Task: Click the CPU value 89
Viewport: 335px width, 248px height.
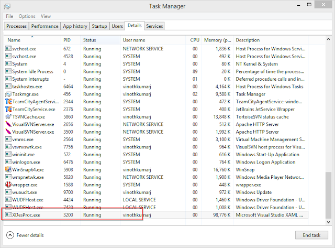Action: click(x=195, y=71)
